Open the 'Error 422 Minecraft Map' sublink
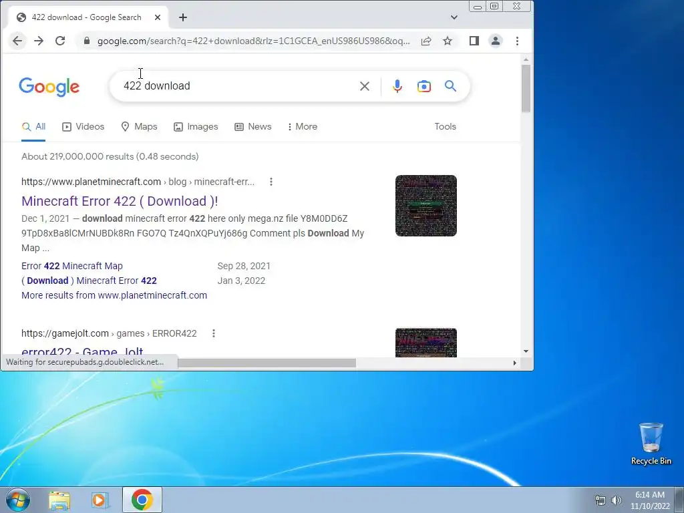Screen dimensions: 684x513 tap(72, 266)
